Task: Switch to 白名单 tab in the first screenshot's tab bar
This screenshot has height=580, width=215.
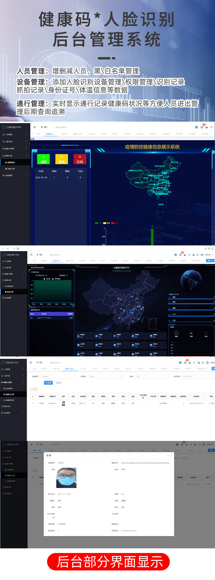Action: [104, 134]
